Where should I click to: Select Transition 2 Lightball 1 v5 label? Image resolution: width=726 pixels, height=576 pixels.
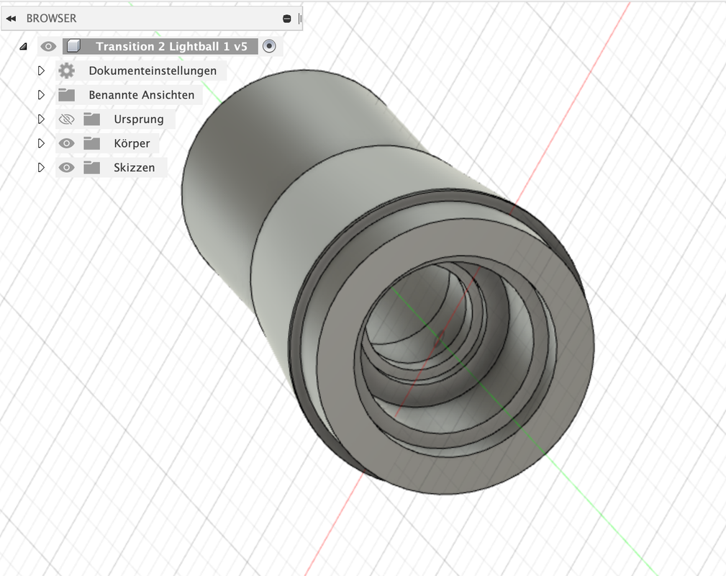click(x=171, y=46)
